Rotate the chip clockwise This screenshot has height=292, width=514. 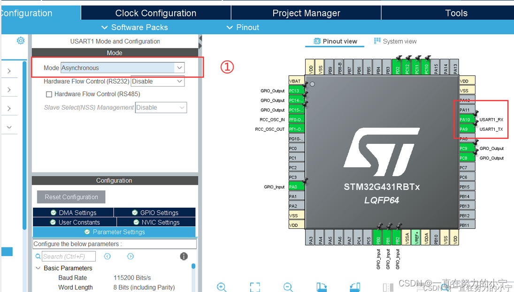(322, 287)
